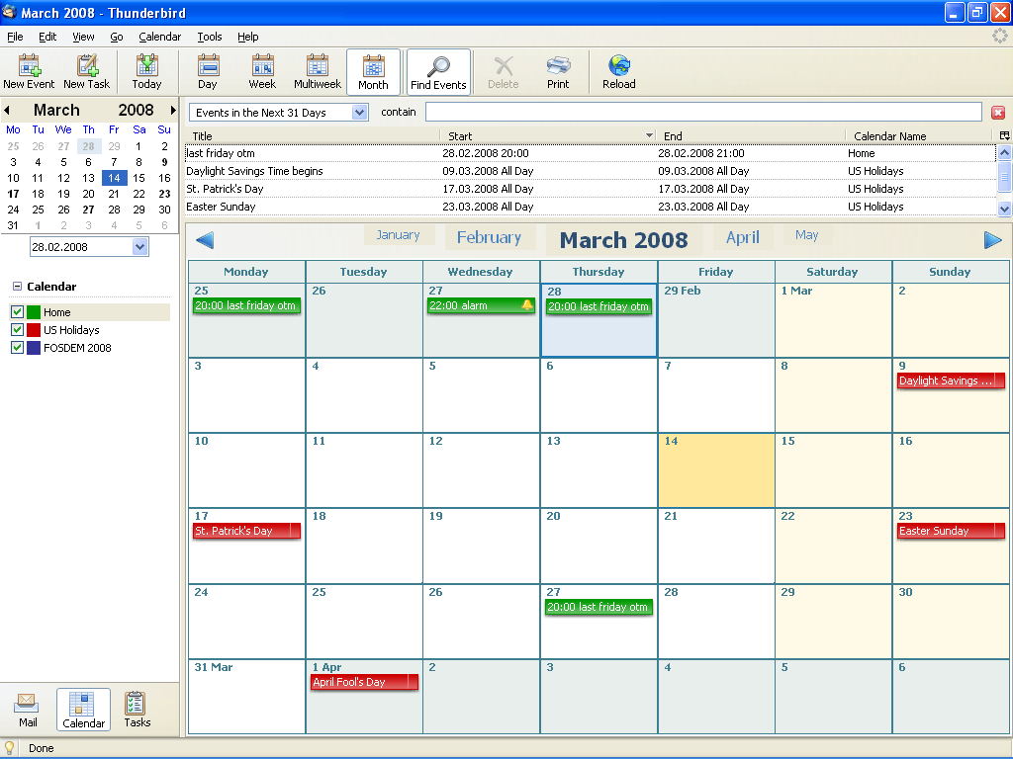Collapse the Calendar list section

[18, 286]
